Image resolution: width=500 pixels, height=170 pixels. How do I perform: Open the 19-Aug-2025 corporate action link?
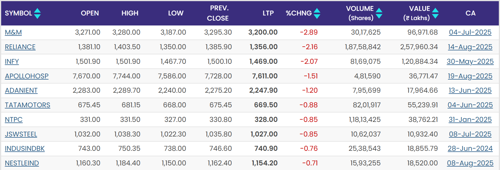click(470, 76)
